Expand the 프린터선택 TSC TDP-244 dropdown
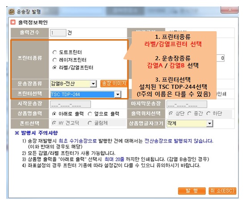Viewport: 247px width, 210px height. (117, 95)
